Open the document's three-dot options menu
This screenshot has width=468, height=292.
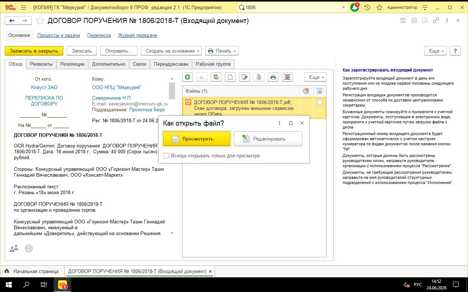click(x=447, y=20)
